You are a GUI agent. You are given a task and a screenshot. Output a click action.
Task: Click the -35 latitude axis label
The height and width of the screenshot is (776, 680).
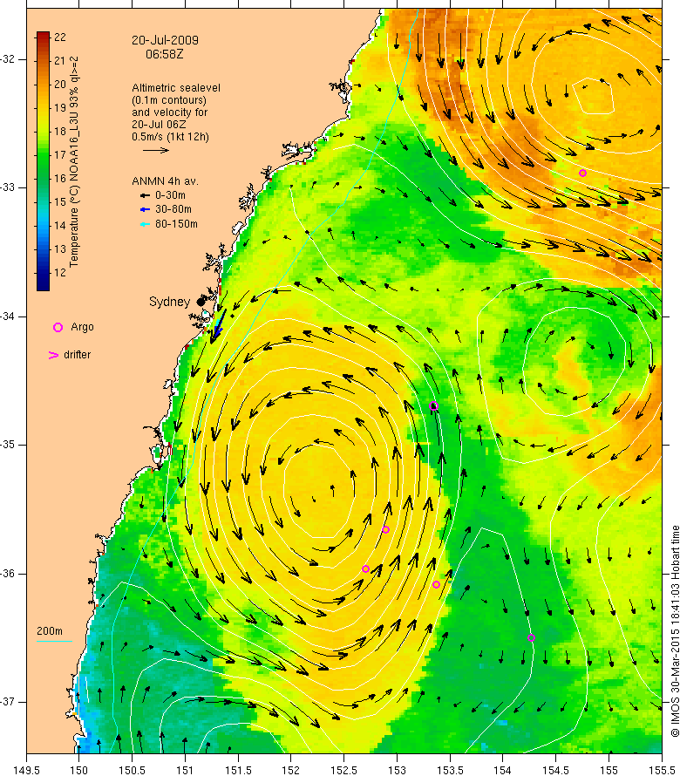tap(8, 445)
